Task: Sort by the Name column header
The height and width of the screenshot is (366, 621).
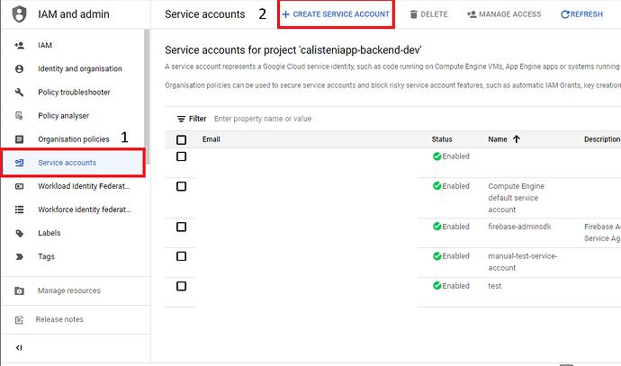Action: click(x=498, y=139)
